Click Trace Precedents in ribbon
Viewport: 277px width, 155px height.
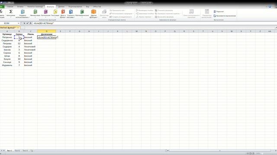pyautogui.click(x=145, y=10)
